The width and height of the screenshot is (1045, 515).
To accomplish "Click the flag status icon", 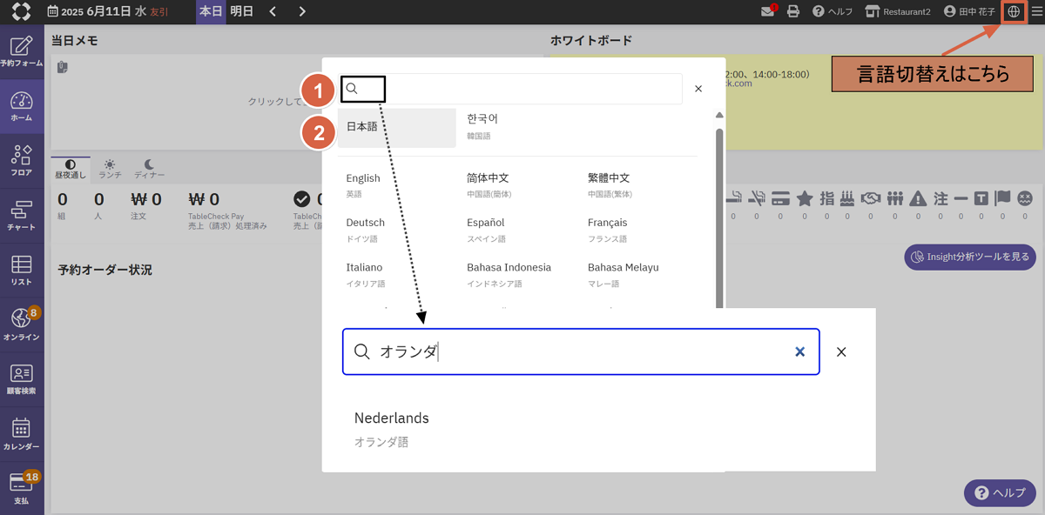I will point(1002,197).
